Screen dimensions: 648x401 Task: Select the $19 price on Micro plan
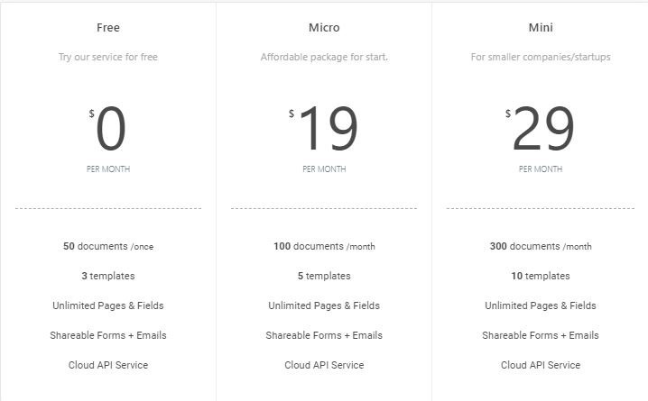coord(327,130)
